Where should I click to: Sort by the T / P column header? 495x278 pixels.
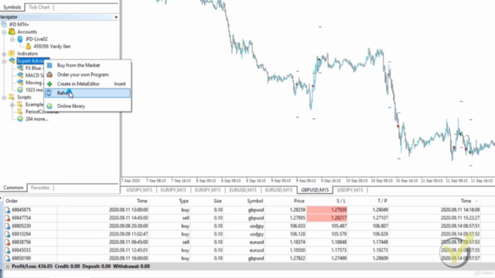point(382,201)
